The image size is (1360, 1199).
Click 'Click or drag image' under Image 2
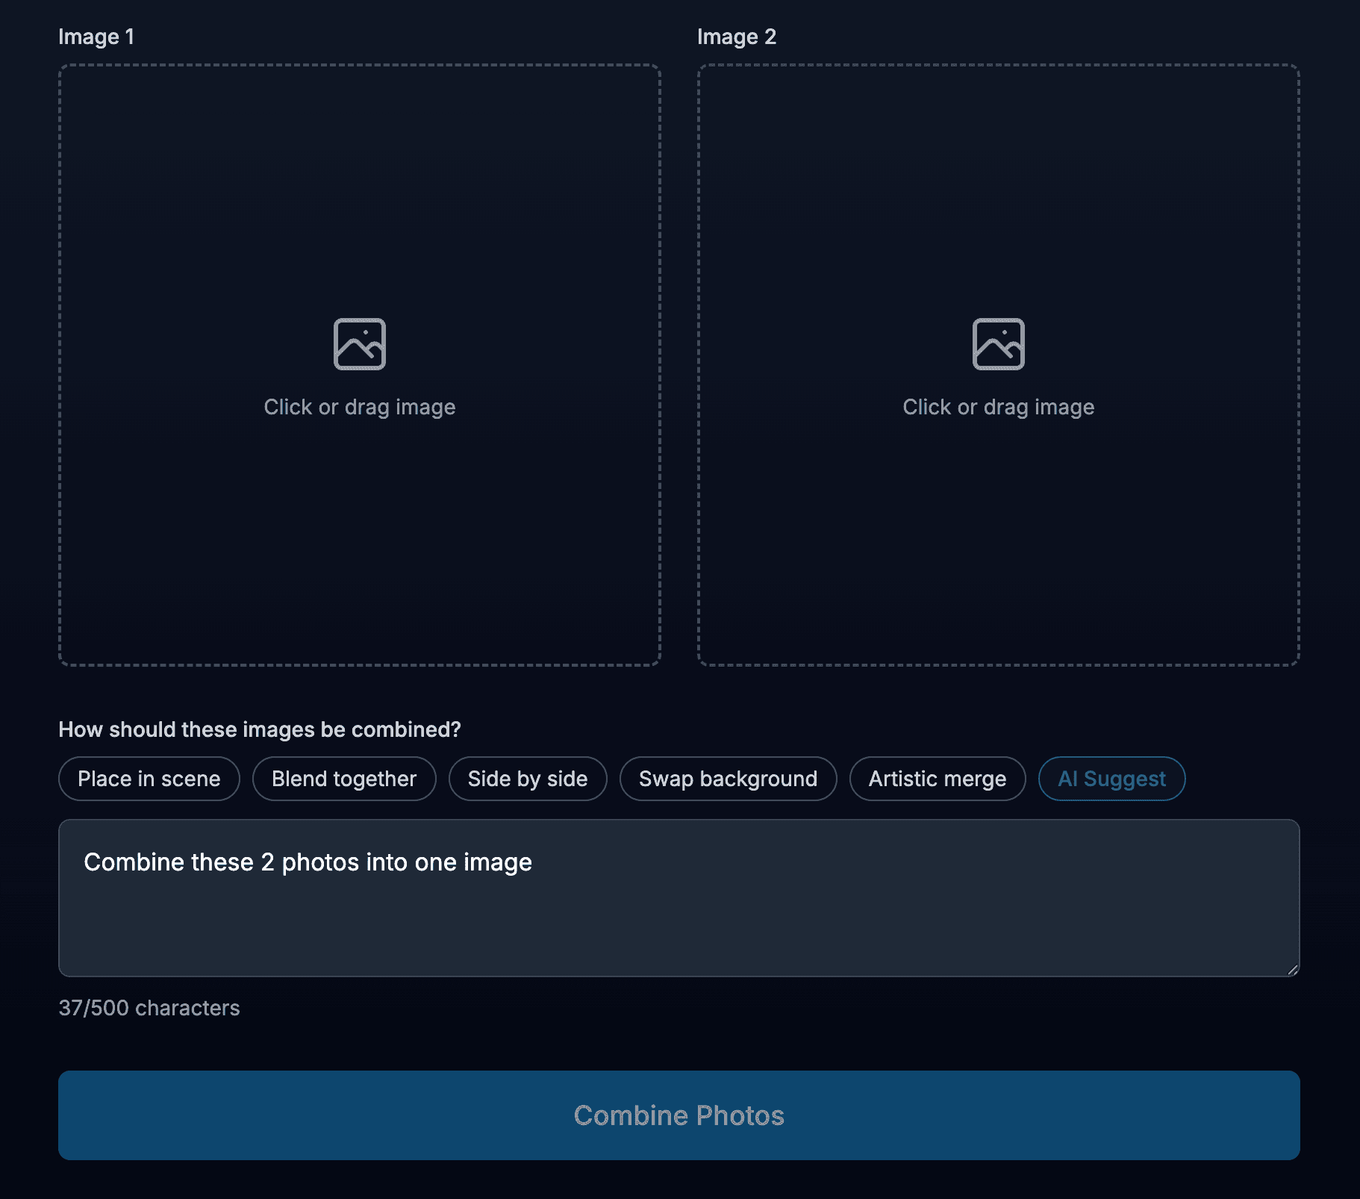pyautogui.click(x=998, y=407)
